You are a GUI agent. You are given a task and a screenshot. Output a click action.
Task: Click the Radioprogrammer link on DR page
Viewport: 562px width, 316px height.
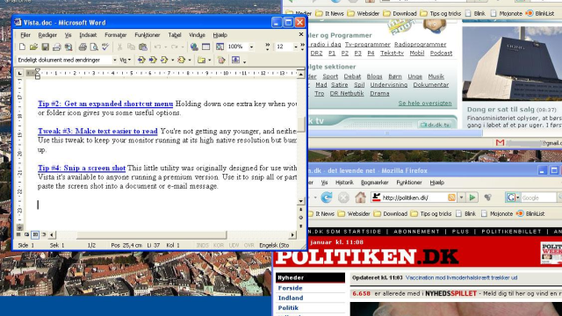point(420,45)
